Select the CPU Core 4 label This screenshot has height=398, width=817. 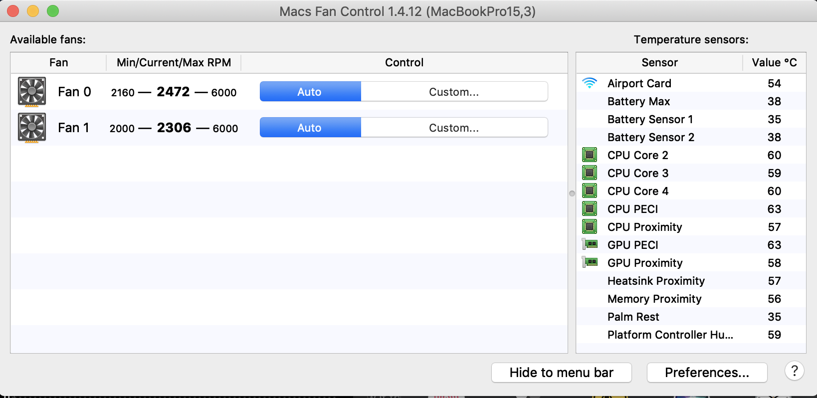point(638,191)
